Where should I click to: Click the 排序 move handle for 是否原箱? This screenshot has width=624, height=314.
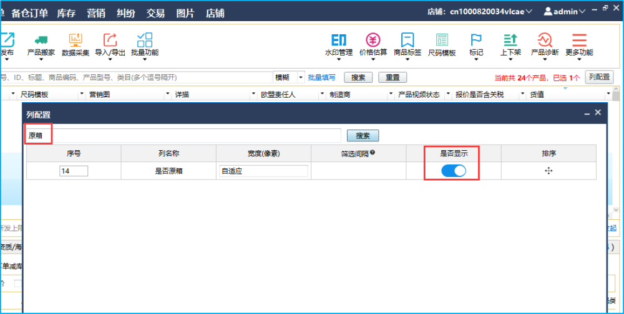[x=548, y=171]
